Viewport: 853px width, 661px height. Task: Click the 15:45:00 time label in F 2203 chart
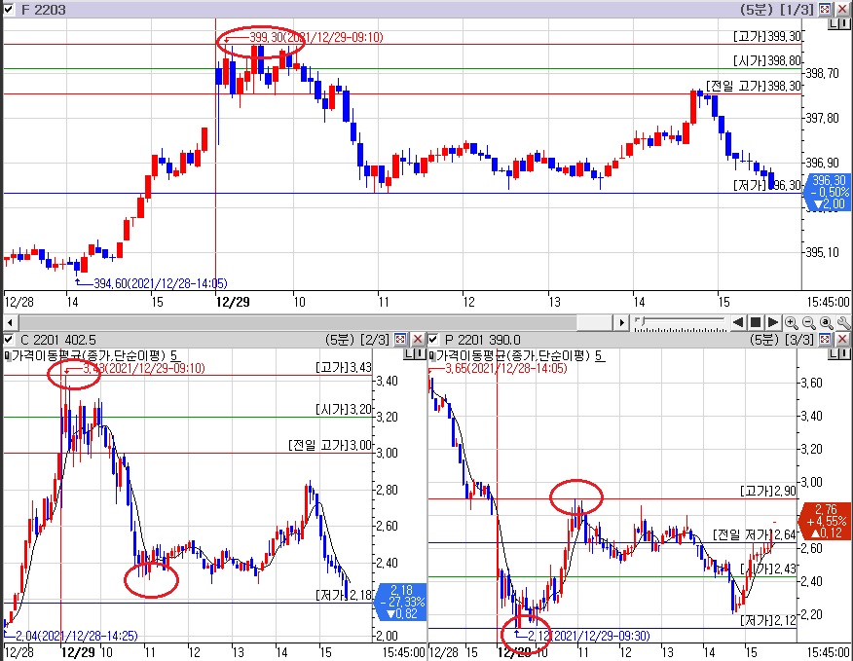828,302
